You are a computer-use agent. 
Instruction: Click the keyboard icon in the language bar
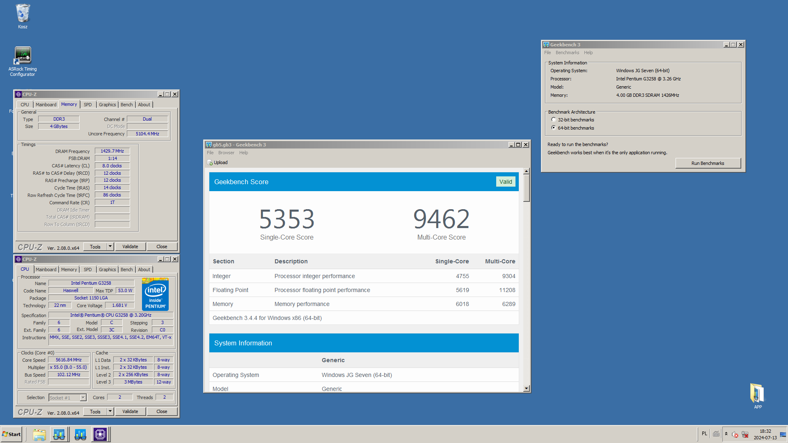pyautogui.click(x=716, y=434)
